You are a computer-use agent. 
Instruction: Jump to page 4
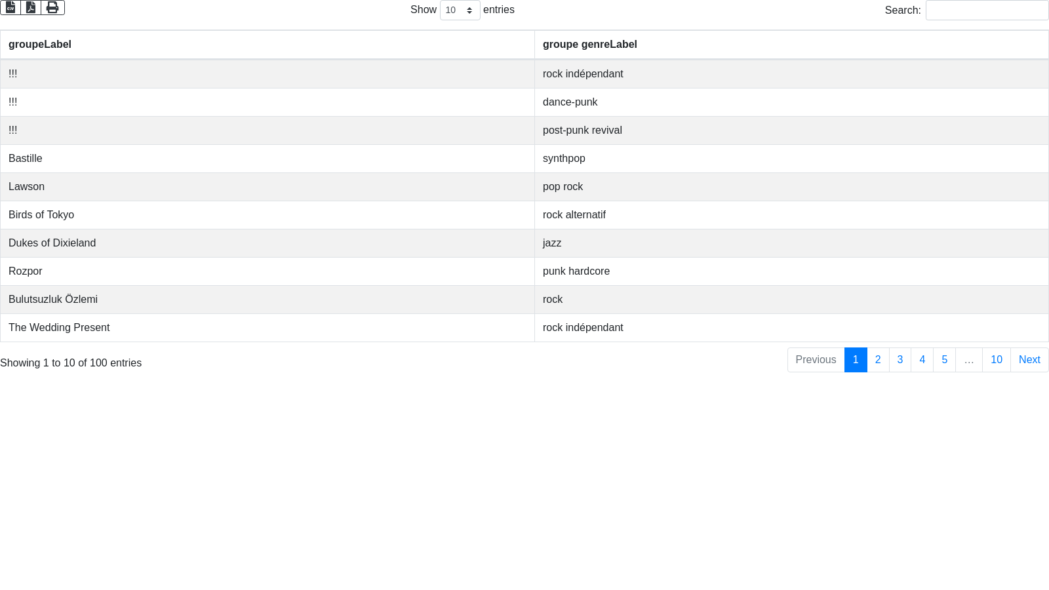[x=922, y=360]
